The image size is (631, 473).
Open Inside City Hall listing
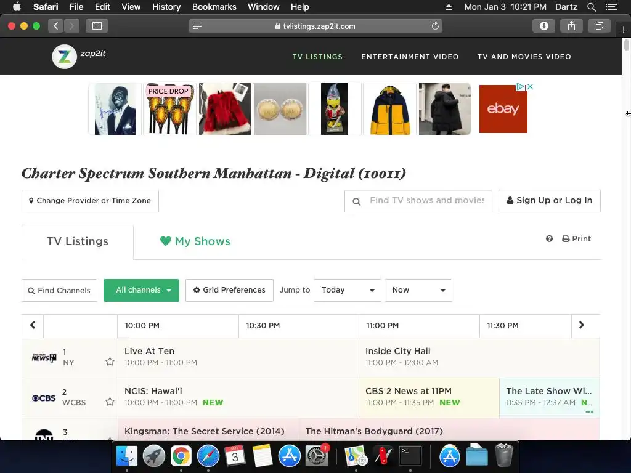click(479, 357)
